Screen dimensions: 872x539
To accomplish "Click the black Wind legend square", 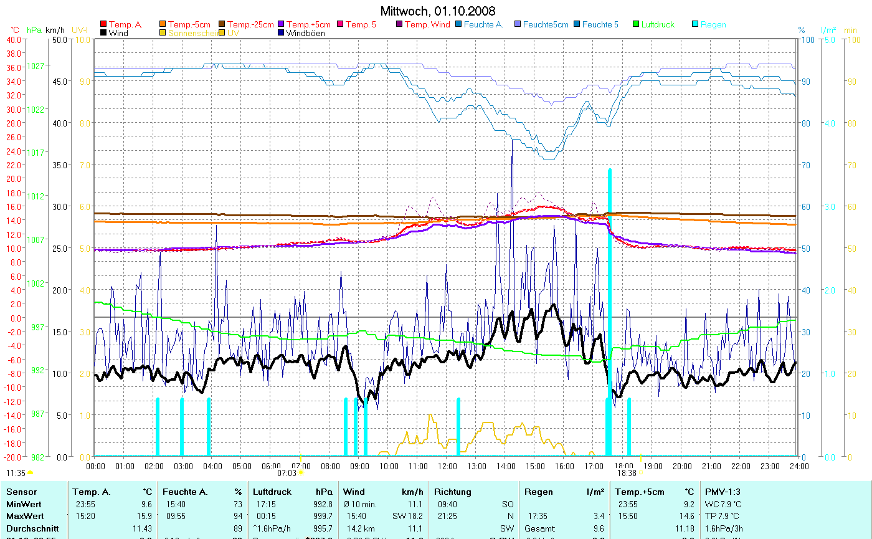I will click(x=103, y=33).
